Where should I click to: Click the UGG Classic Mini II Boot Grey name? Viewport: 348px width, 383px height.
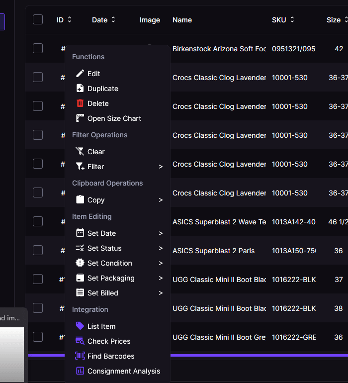[x=219, y=337]
